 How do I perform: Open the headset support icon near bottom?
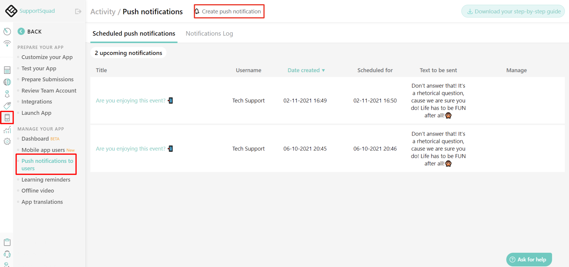point(7,254)
